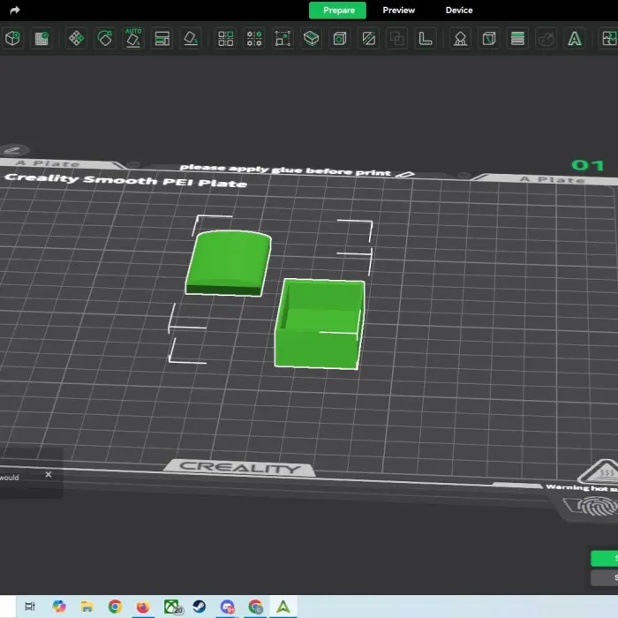Click the plate number 01 label
The width and height of the screenshot is (618, 618).
(588, 165)
